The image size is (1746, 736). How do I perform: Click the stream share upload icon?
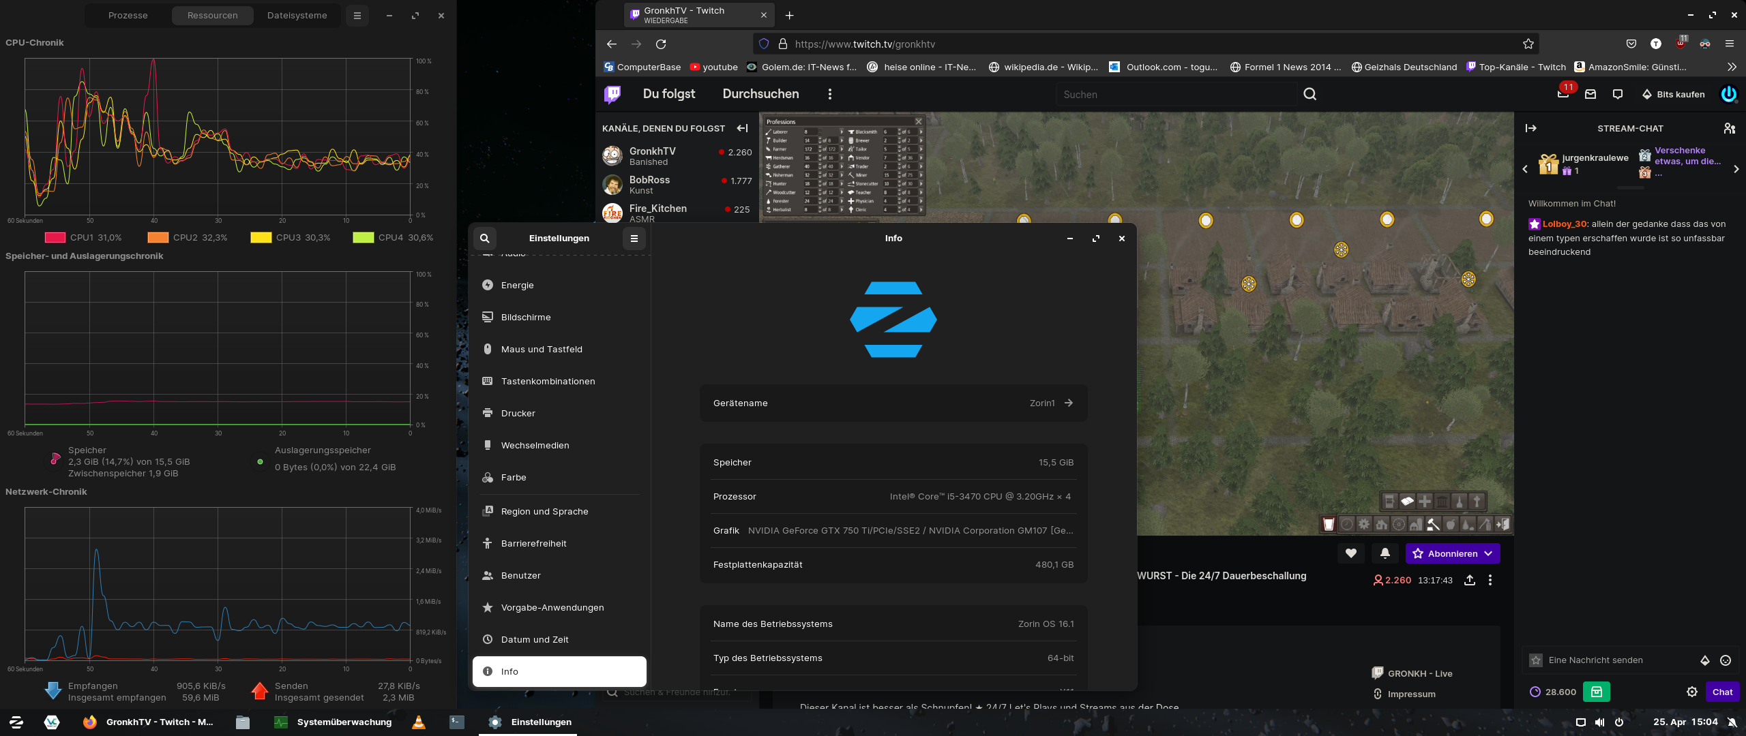click(x=1470, y=580)
